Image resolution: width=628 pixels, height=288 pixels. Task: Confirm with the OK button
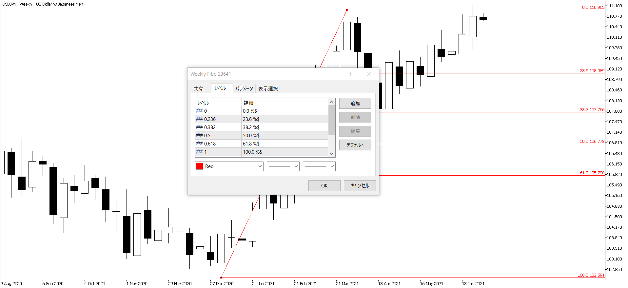324,185
